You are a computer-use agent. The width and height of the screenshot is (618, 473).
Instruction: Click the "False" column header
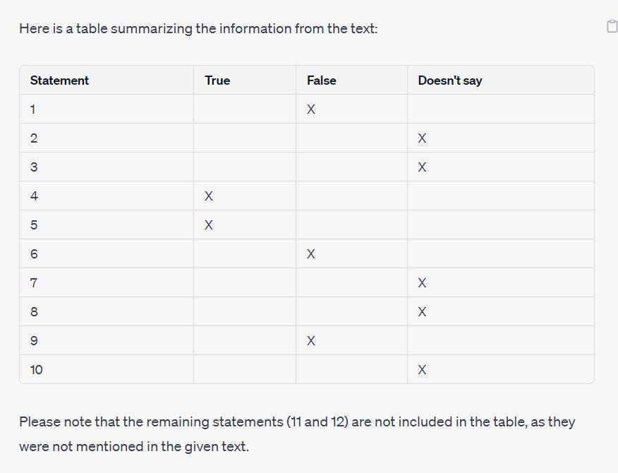coord(321,80)
